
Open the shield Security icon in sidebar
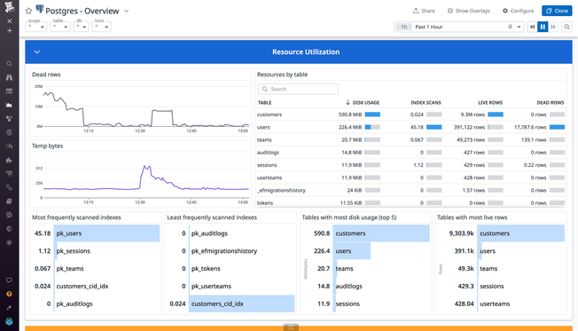pyautogui.click(x=9, y=229)
